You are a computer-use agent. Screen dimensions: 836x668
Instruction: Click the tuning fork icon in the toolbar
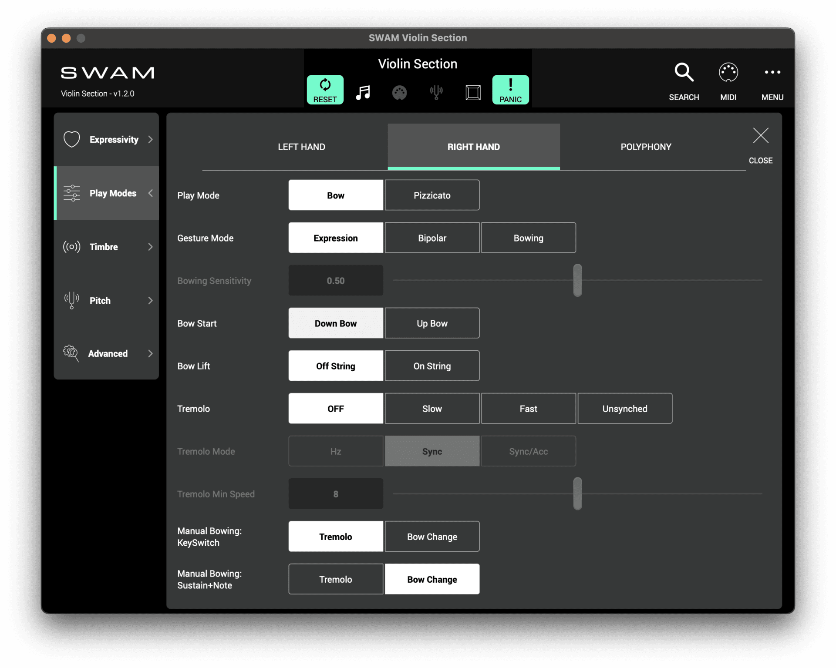436,92
